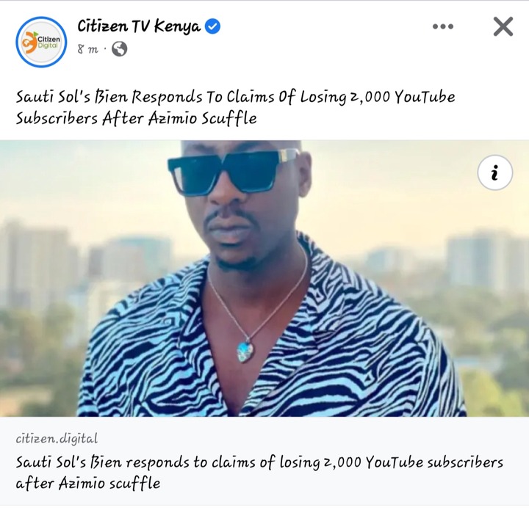Open the three-dot more options menu
Image resolution: width=529 pixels, height=510 pixels.
(442, 26)
